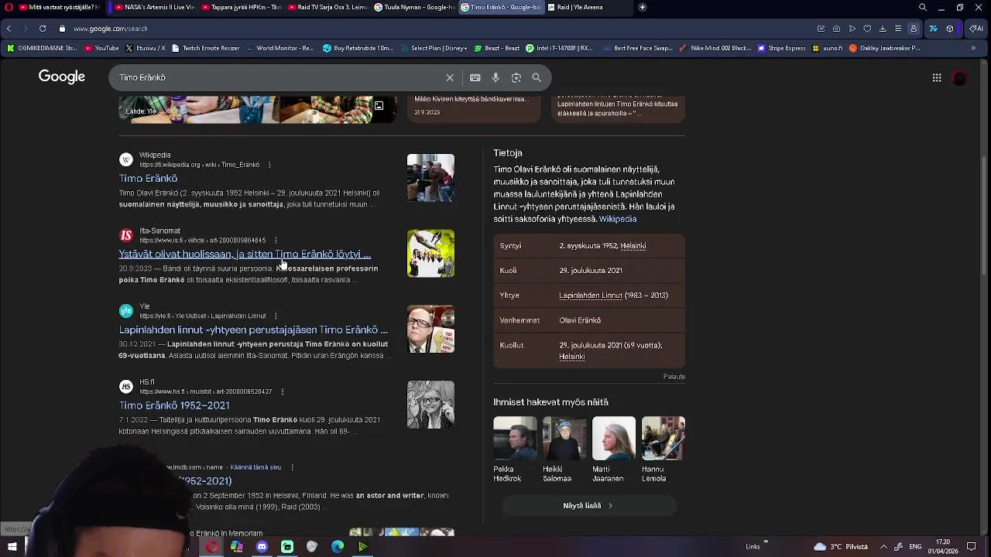Show hidden system tray icons chevron
This screenshot has height=557, width=991.
coord(883,547)
